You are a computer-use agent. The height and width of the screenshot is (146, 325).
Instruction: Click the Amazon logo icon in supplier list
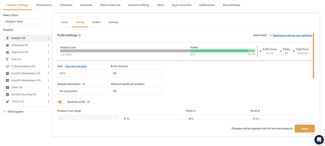tap(8, 38)
